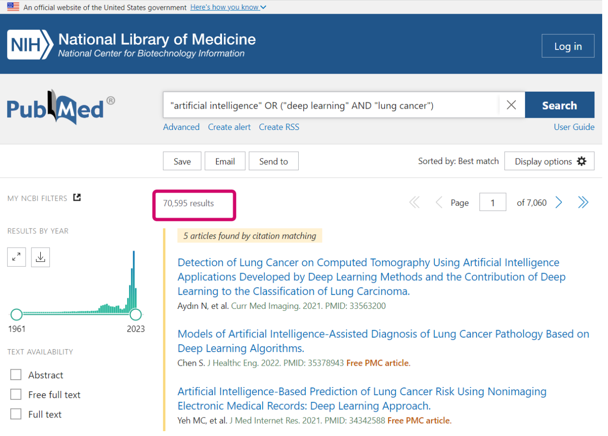
Task: Click inside the page number field
Action: coord(493,202)
